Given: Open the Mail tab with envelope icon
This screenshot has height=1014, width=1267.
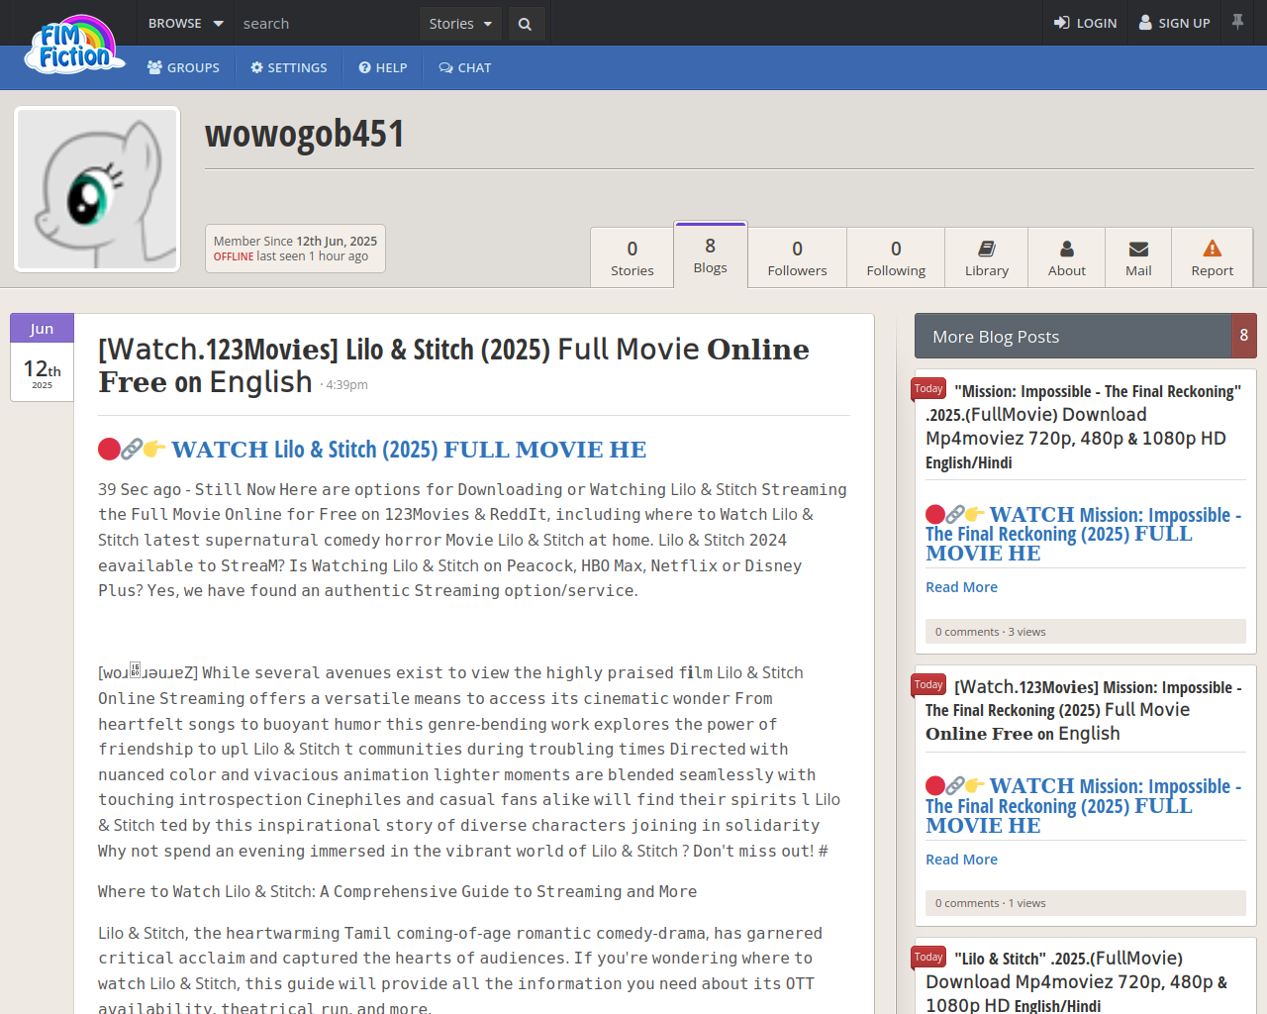Looking at the screenshot, I should [1138, 257].
